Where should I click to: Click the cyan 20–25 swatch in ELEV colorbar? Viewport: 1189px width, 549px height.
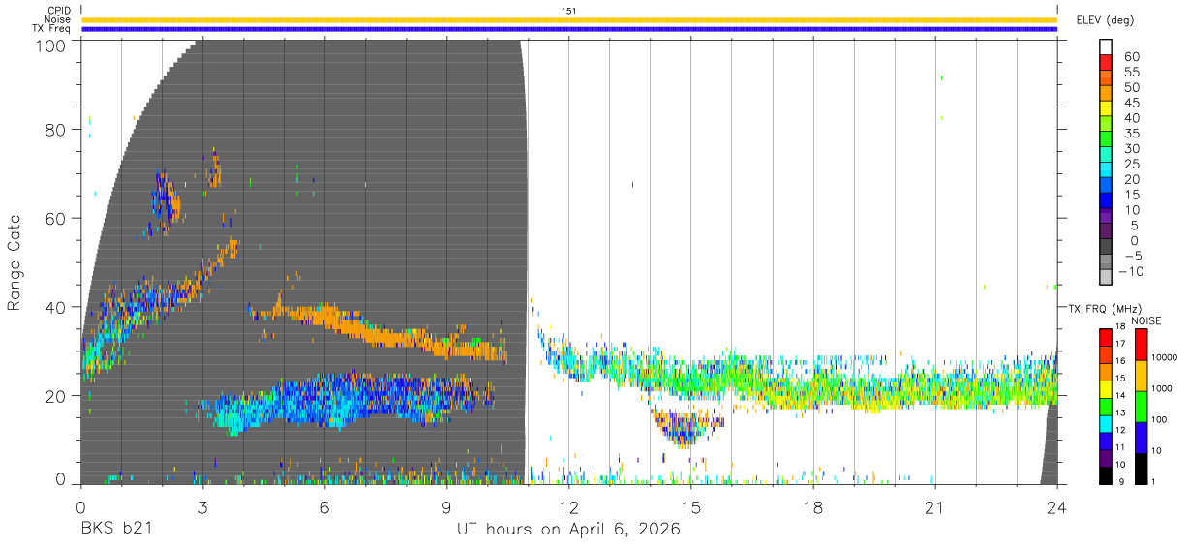[x=1106, y=171]
